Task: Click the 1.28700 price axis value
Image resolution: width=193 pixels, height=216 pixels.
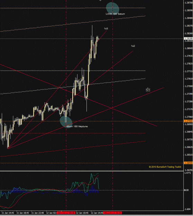Action: click(x=189, y=3)
